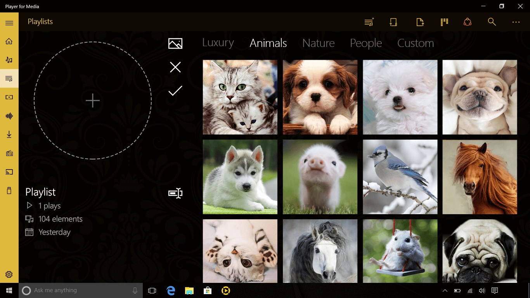This screenshot has width=530, height=298.
Task: Select the People category tab
Action: [x=365, y=43]
